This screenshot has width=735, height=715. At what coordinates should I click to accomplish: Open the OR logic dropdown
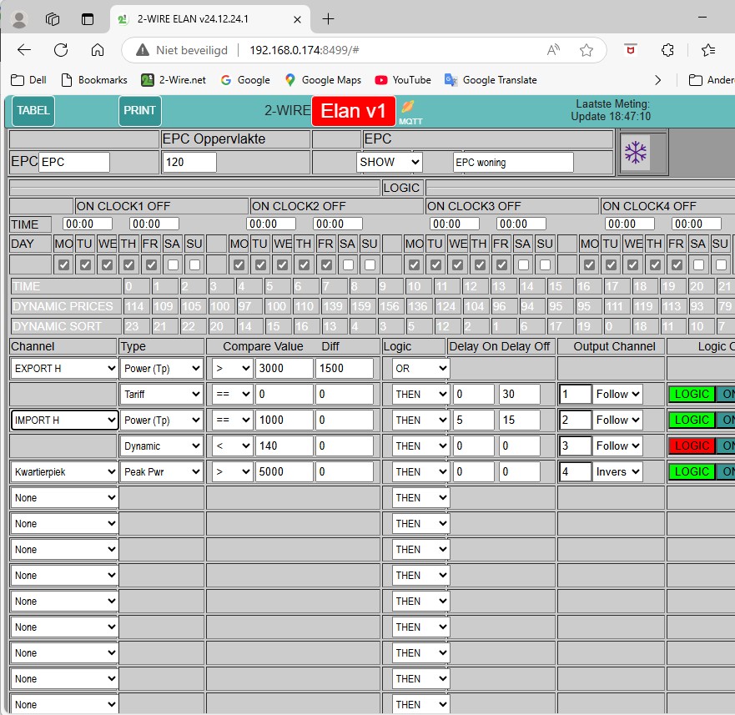[x=420, y=369]
